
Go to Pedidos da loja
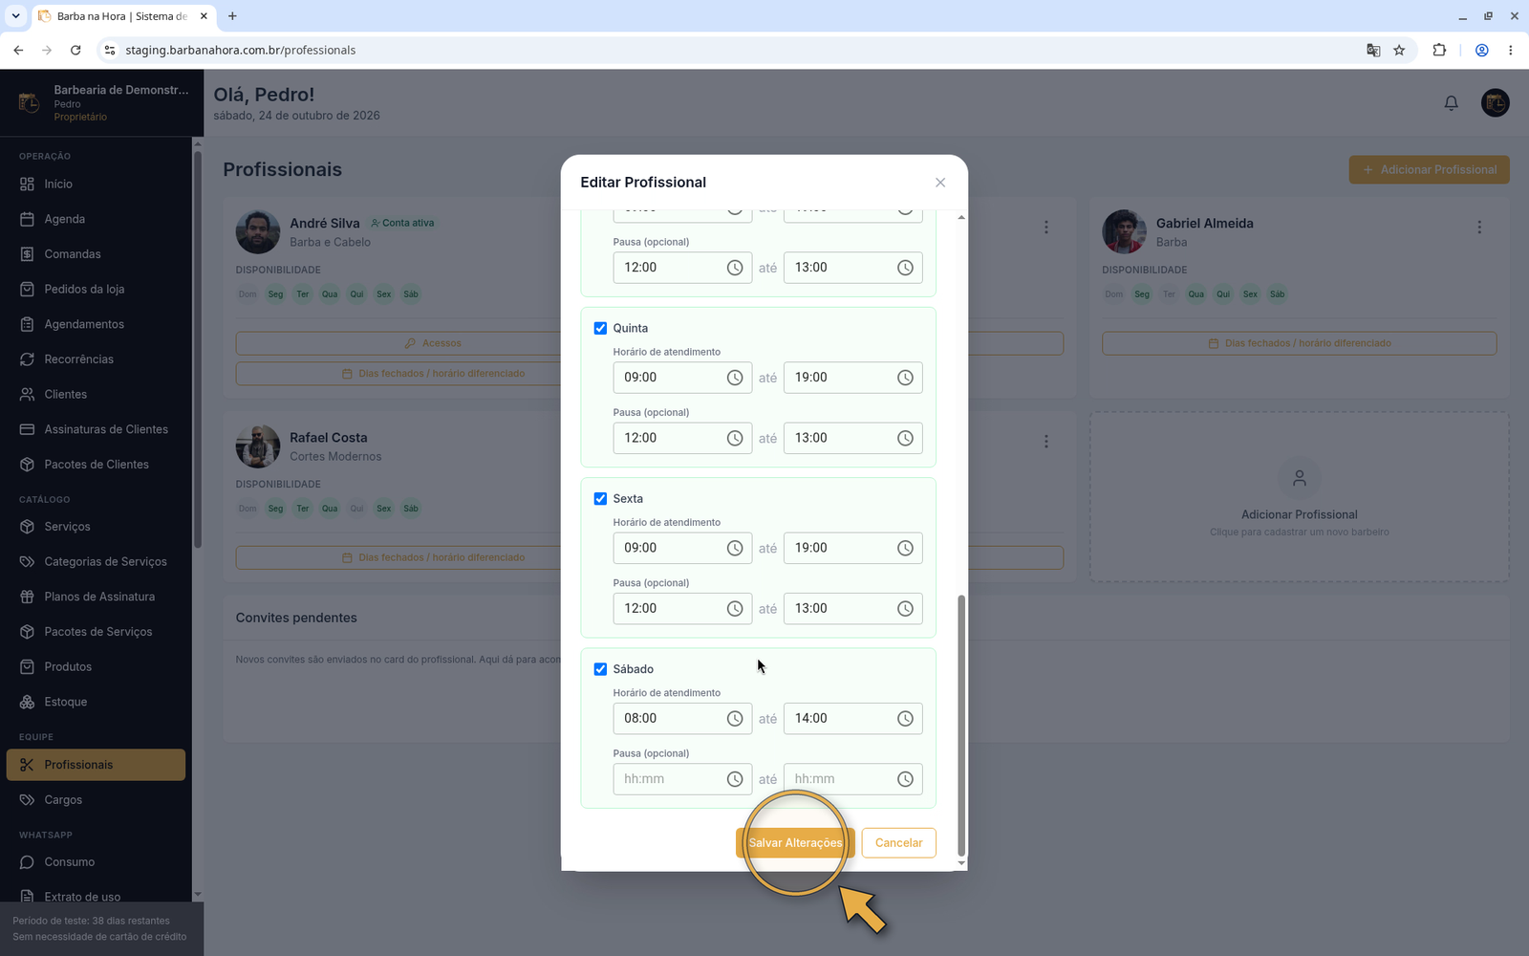click(x=96, y=289)
